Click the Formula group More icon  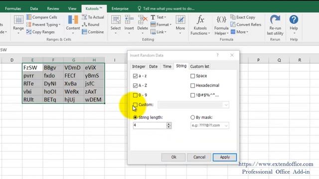coord(233,32)
